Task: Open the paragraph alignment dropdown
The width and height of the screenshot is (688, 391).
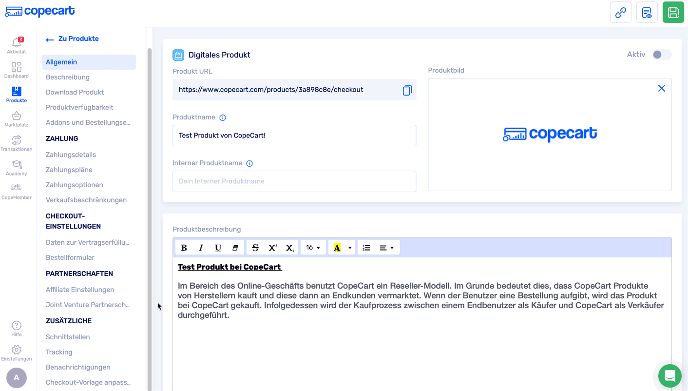Action: click(386, 248)
